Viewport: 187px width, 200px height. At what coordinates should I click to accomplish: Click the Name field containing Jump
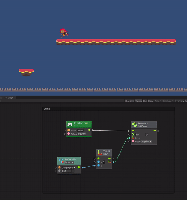(80, 130)
